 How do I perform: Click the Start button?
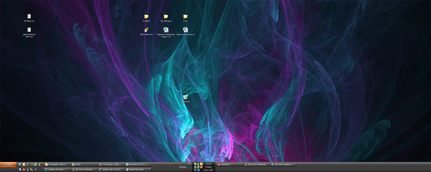[x=8, y=164]
